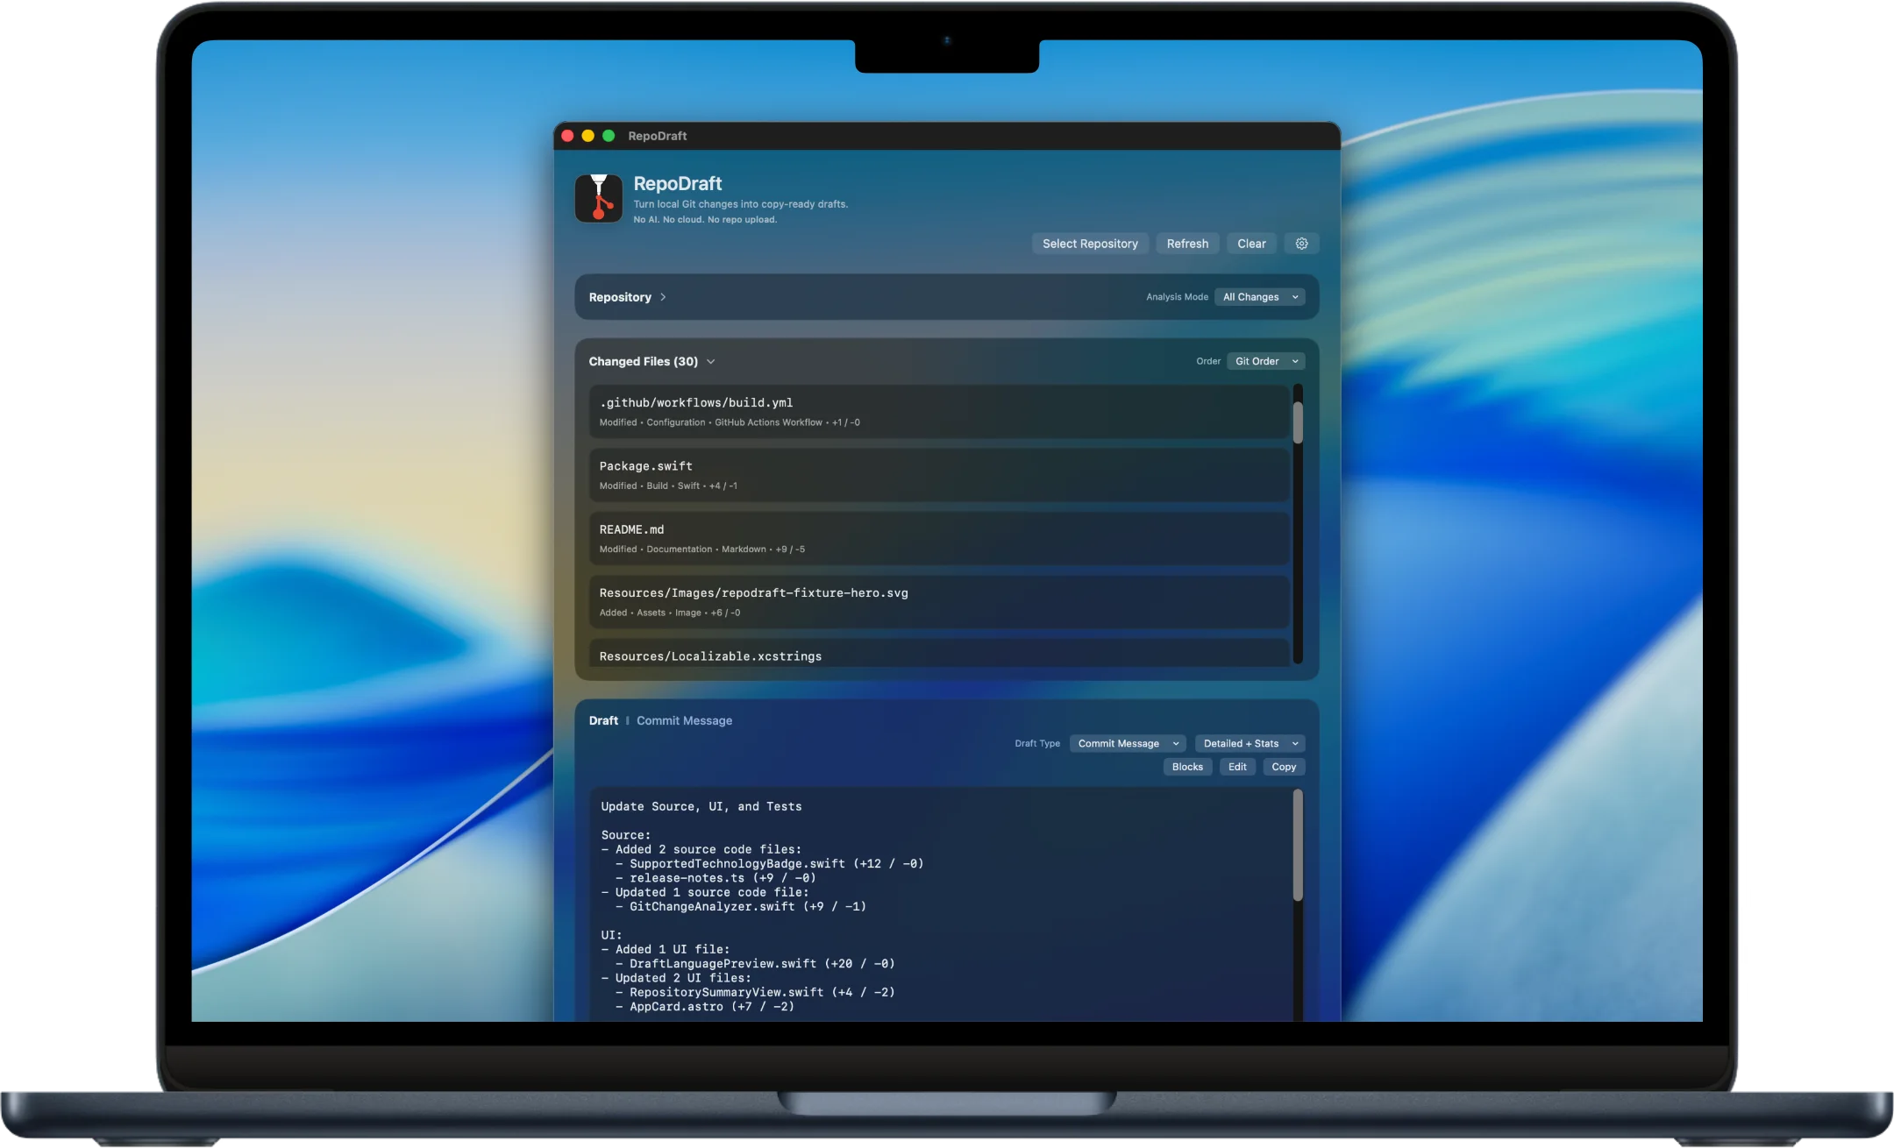Click the RepoDraft app logo icon

599,198
